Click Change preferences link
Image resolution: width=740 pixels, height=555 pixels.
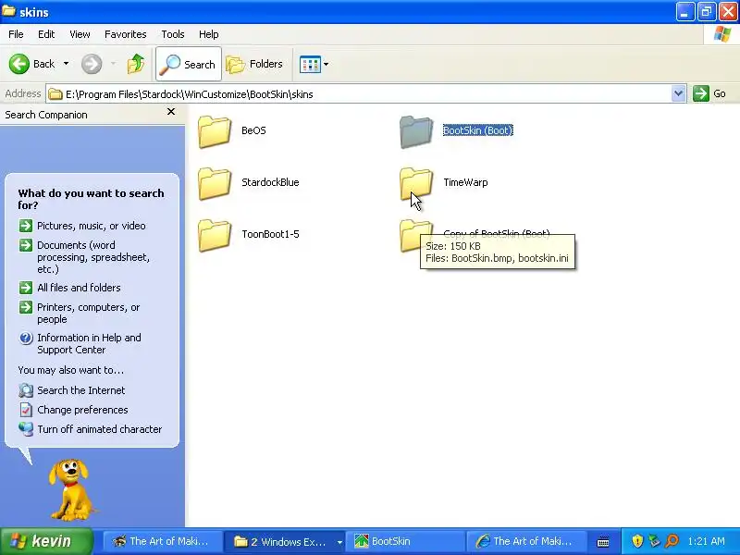[x=82, y=410]
